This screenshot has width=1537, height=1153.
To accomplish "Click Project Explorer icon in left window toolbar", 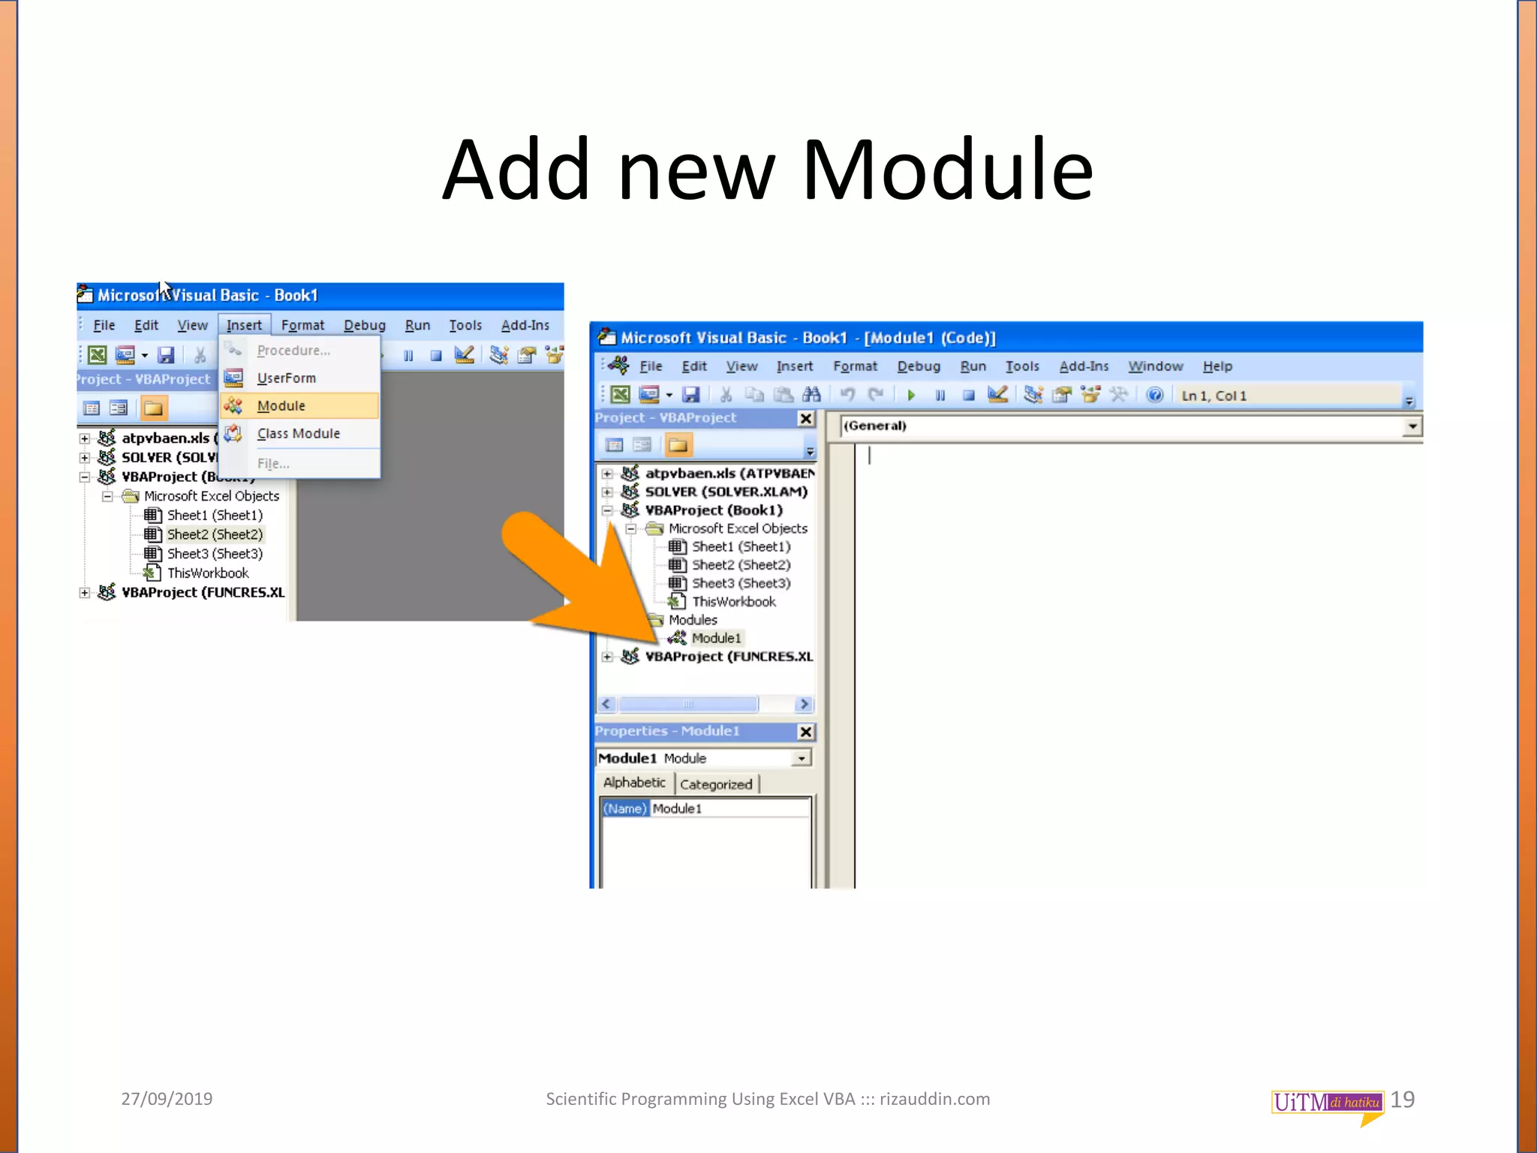I will coord(499,354).
